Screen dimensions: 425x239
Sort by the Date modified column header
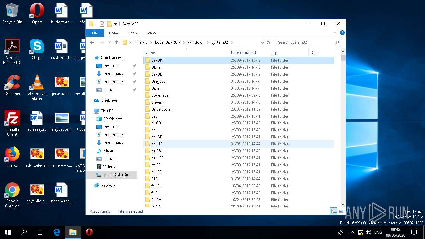249,52
